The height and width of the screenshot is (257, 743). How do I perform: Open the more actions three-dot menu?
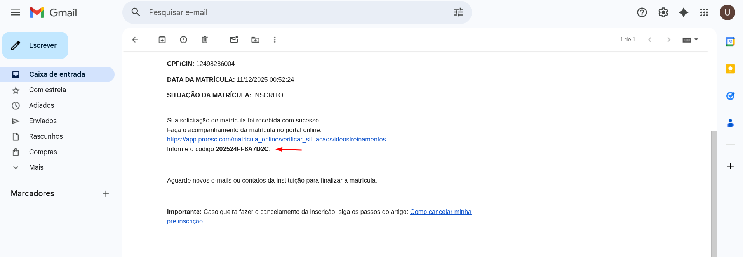click(x=275, y=40)
